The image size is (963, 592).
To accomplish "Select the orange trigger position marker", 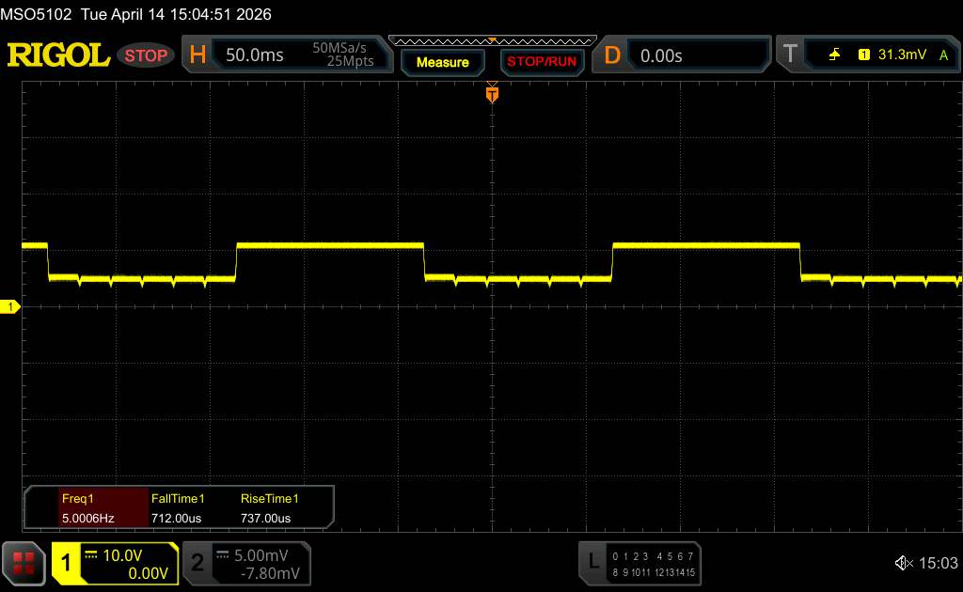I will tap(491, 92).
